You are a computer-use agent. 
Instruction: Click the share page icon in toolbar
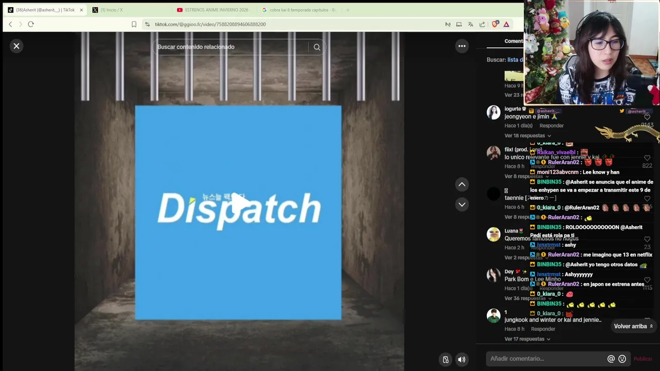[482, 24]
